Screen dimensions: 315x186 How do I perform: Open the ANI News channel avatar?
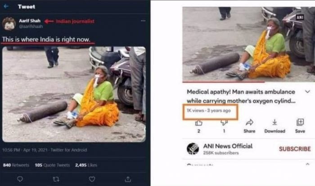tap(193, 149)
